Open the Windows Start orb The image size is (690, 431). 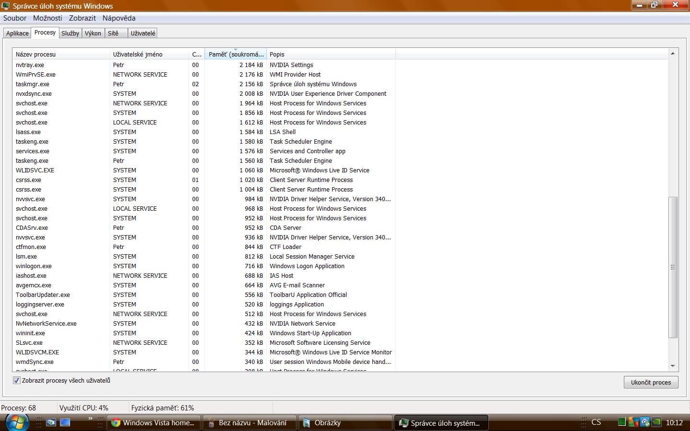tap(17, 422)
